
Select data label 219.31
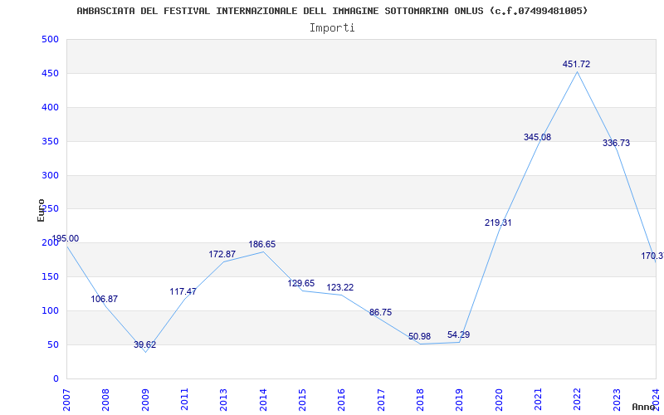click(498, 222)
